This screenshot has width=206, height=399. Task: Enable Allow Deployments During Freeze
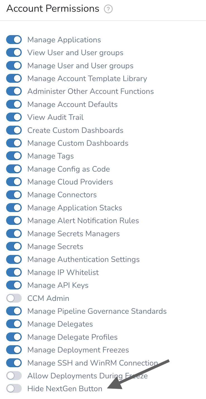14,376
